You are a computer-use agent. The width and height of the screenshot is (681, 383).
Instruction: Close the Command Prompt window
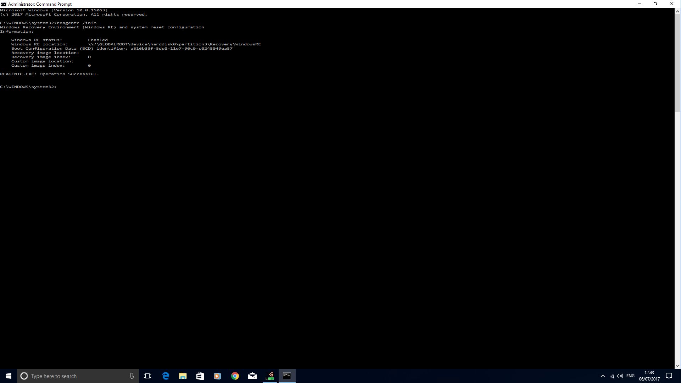(x=672, y=4)
